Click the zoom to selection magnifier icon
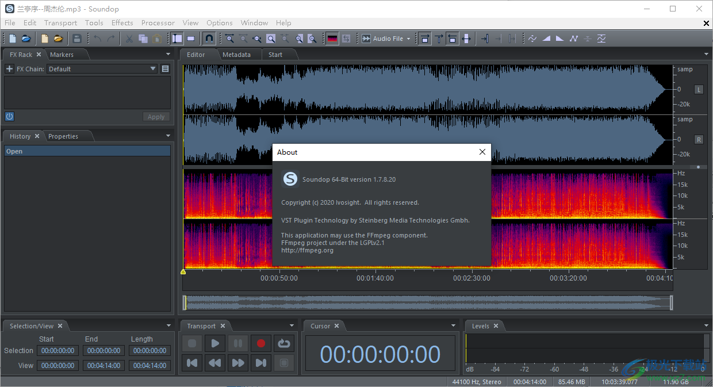The height and width of the screenshot is (387, 713). coord(271,39)
